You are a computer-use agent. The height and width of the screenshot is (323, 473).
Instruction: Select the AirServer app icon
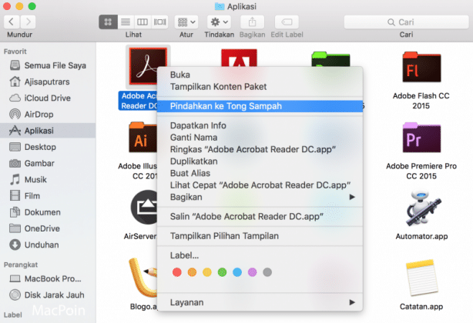(x=144, y=207)
